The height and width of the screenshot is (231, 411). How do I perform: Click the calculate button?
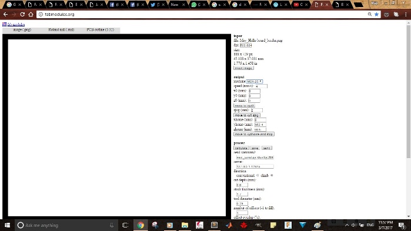[241, 148]
